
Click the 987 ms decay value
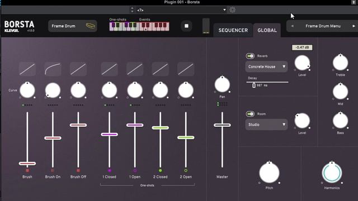[262, 85]
